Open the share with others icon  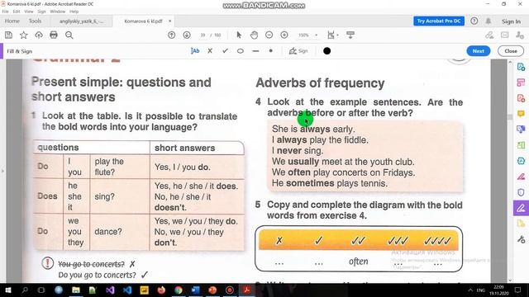click(520, 35)
